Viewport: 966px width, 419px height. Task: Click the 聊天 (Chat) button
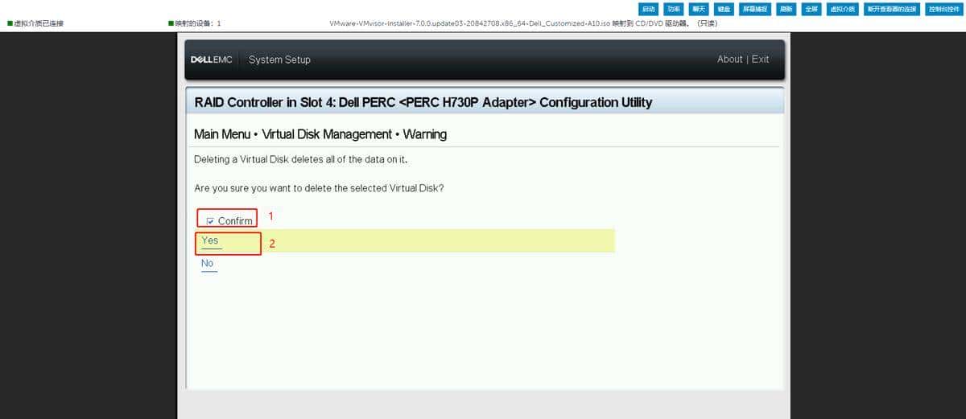pos(699,9)
